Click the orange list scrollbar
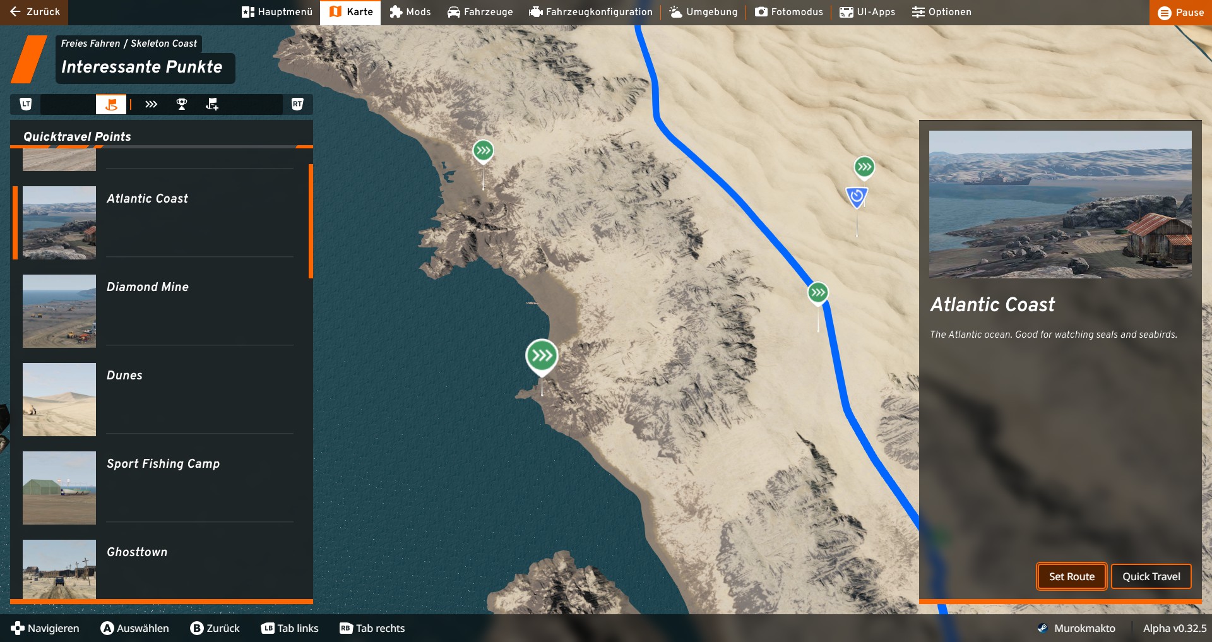This screenshot has width=1212, height=642. coord(311,221)
